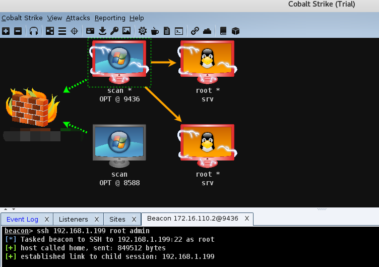Switch to pivot graph view icon
The height and width of the screenshot is (267, 379).
pos(50,31)
